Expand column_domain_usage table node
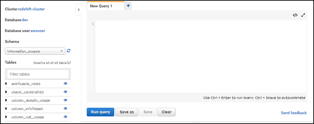 click(x=6, y=100)
